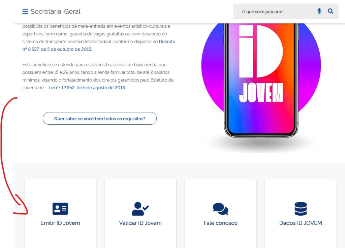The width and height of the screenshot is (345, 248).
Task: Open the Decreto nº 8.537 link
Action: (x=99, y=45)
